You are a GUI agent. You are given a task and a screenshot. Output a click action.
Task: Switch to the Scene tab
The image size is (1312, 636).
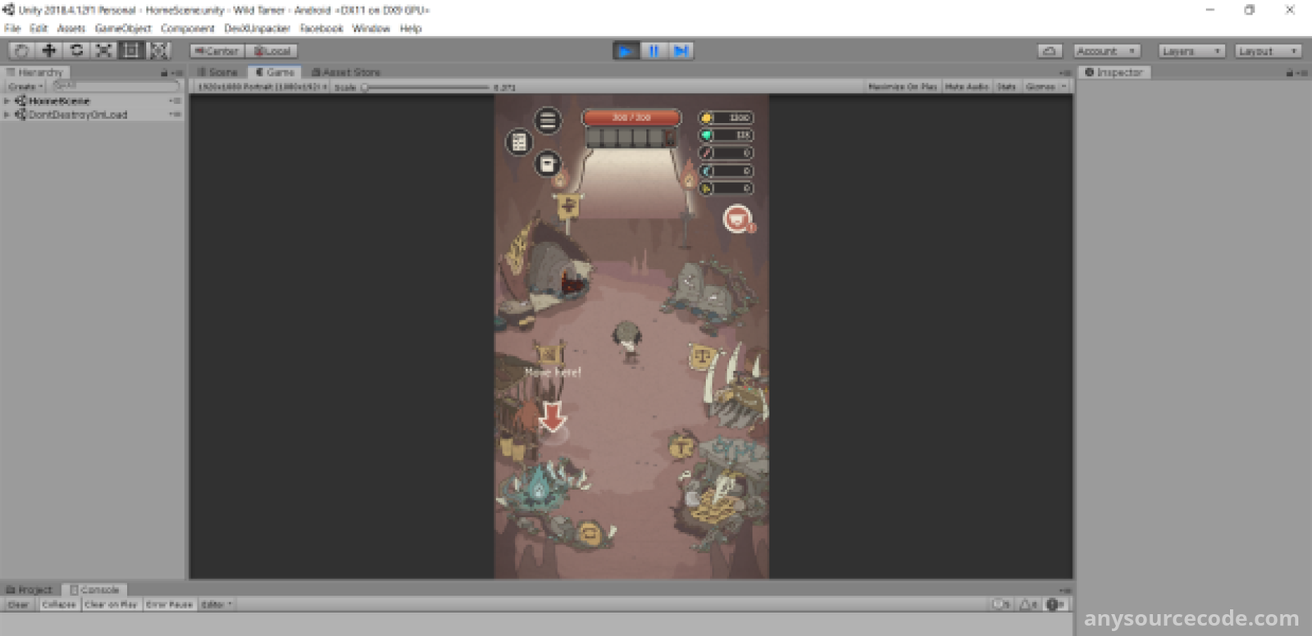[218, 72]
